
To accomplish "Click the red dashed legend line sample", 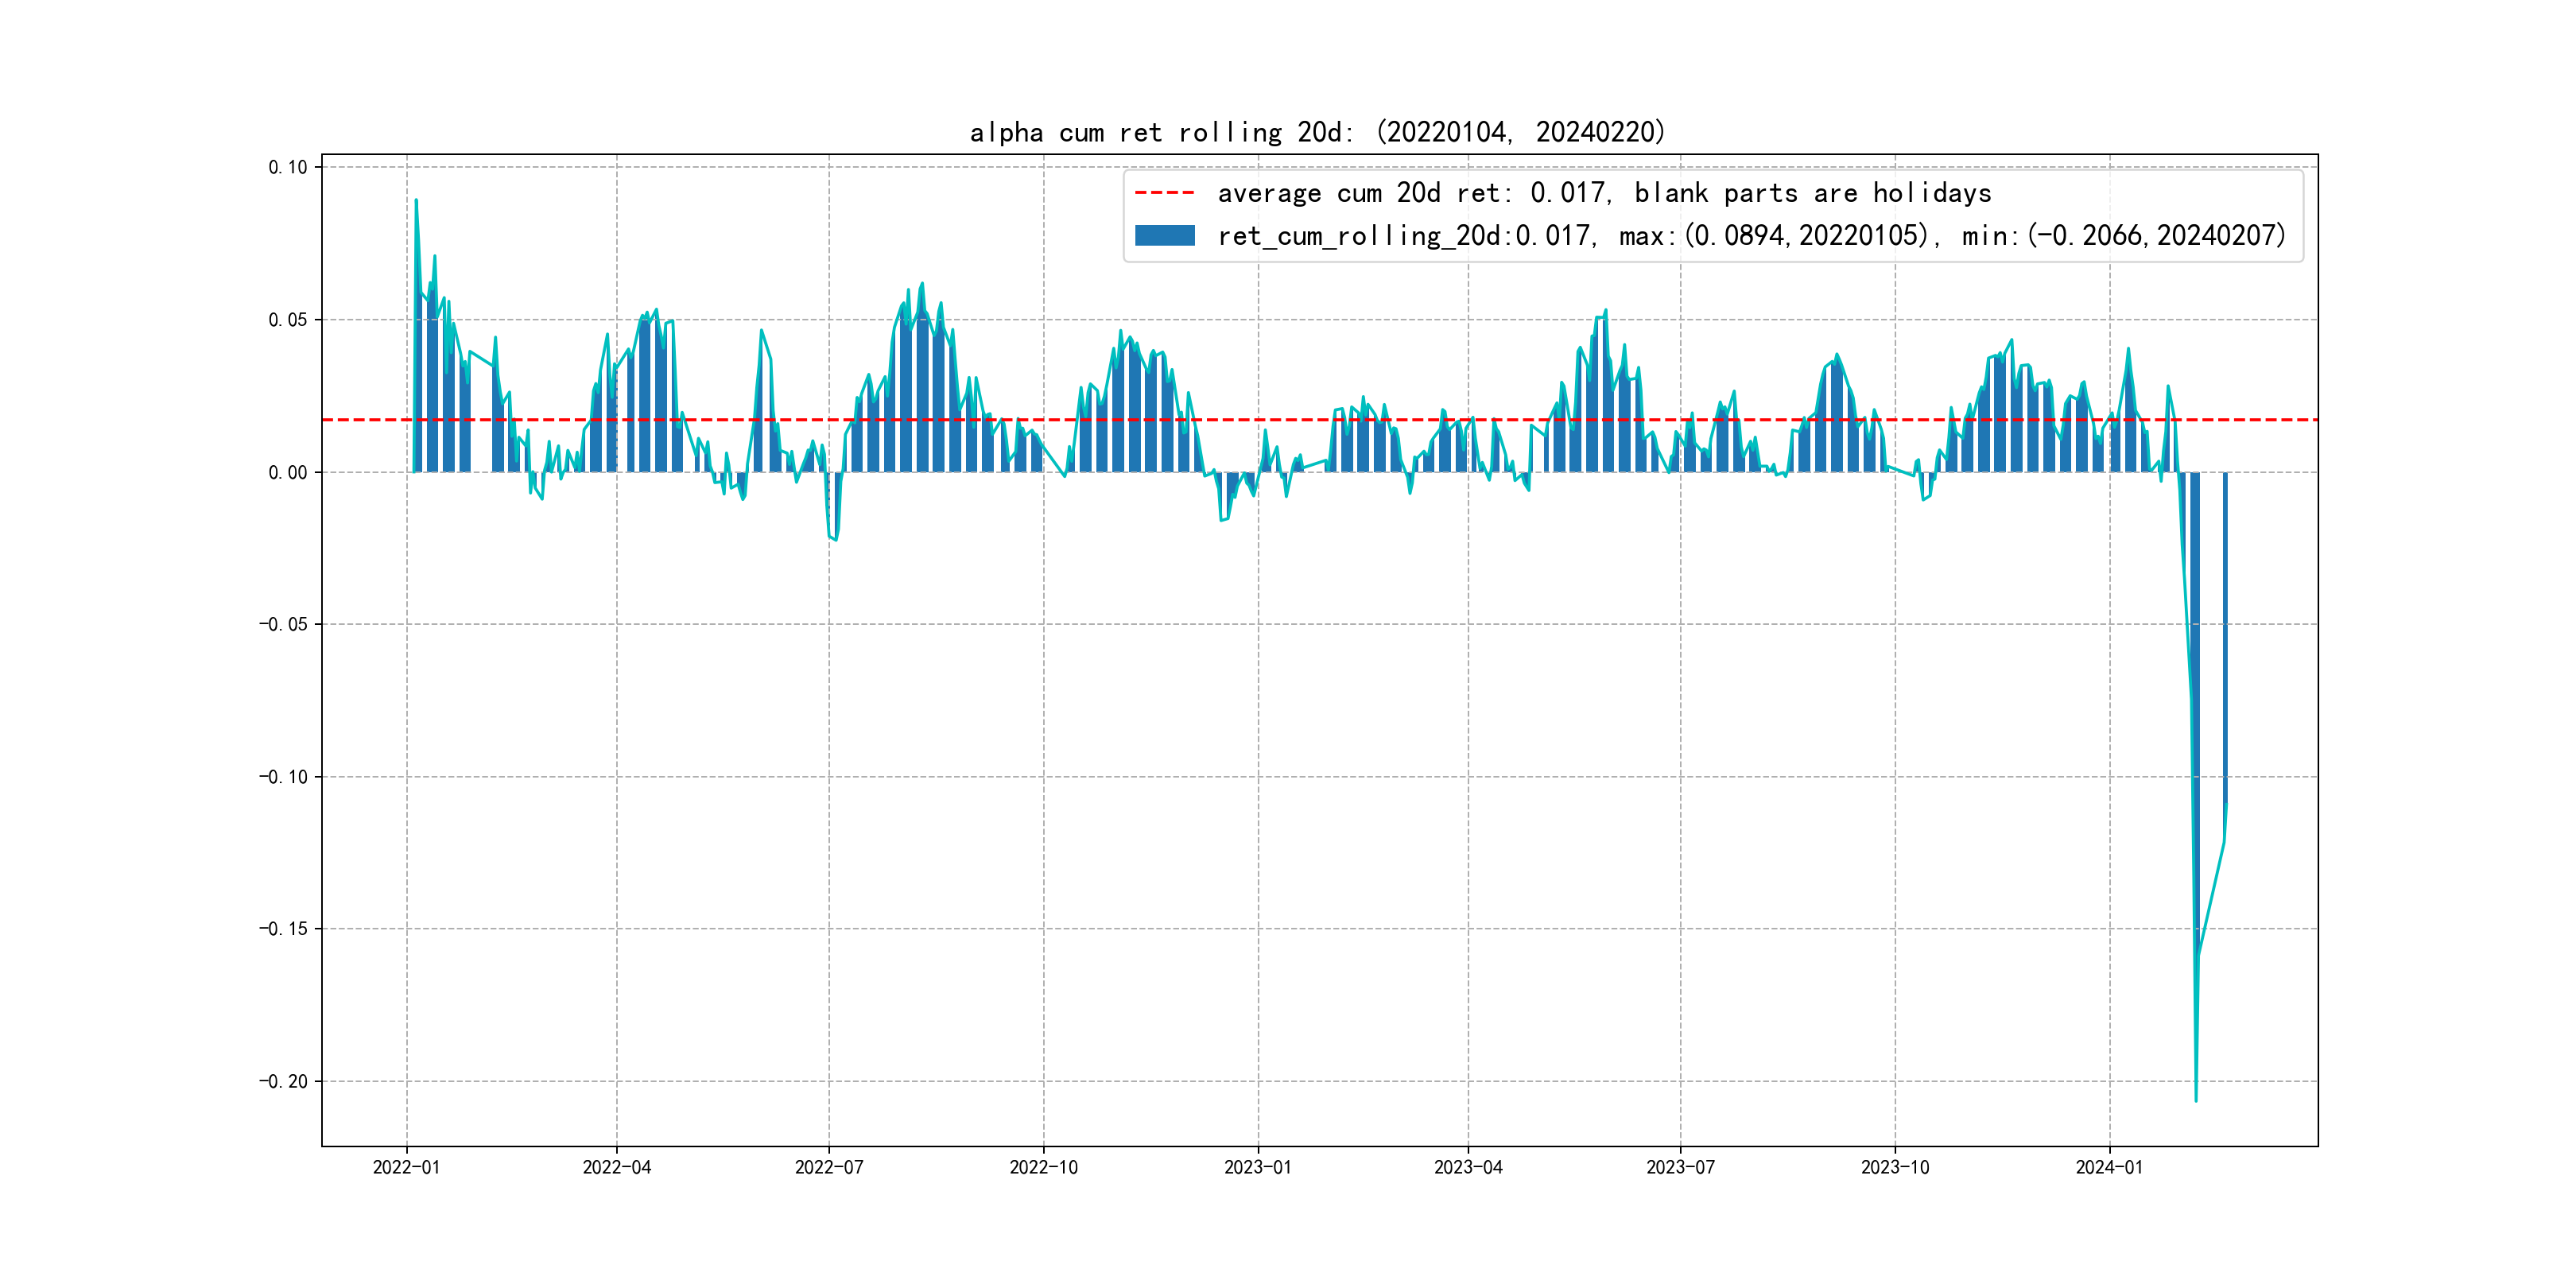I will [1164, 193].
